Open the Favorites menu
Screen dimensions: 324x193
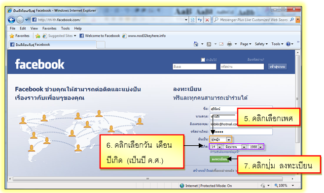tap(49, 29)
